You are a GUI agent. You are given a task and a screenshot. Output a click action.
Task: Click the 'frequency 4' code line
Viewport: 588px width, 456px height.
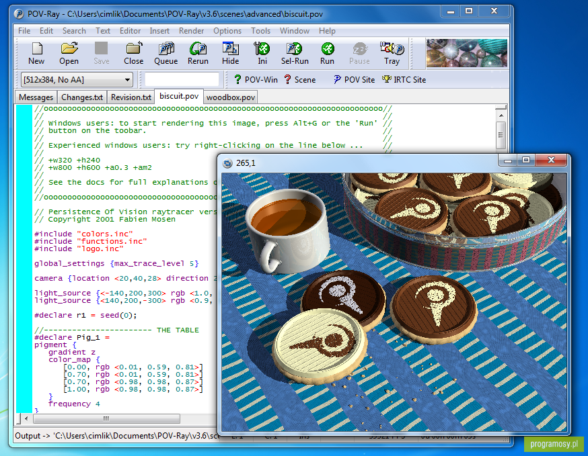74,404
